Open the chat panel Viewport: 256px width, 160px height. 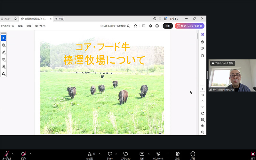pyautogui.click(x=110, y=156)
